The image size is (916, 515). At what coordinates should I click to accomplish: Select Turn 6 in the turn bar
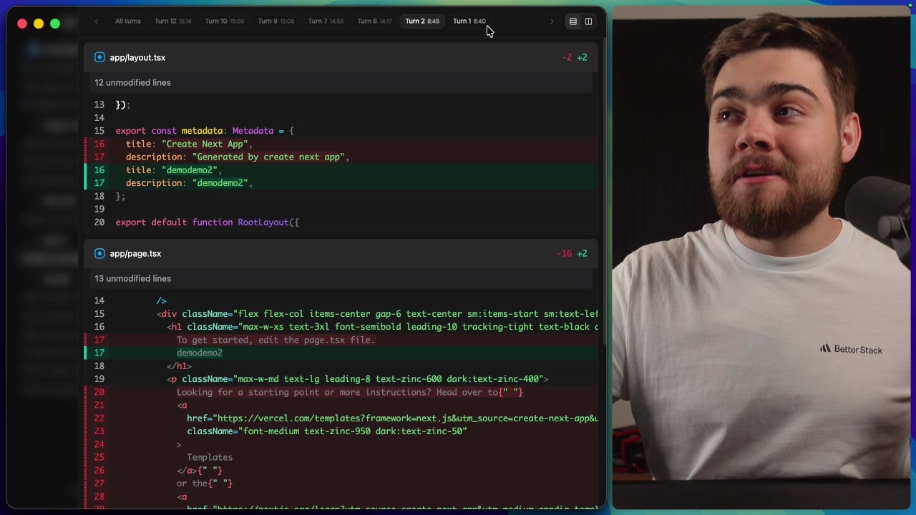point(374,21)
